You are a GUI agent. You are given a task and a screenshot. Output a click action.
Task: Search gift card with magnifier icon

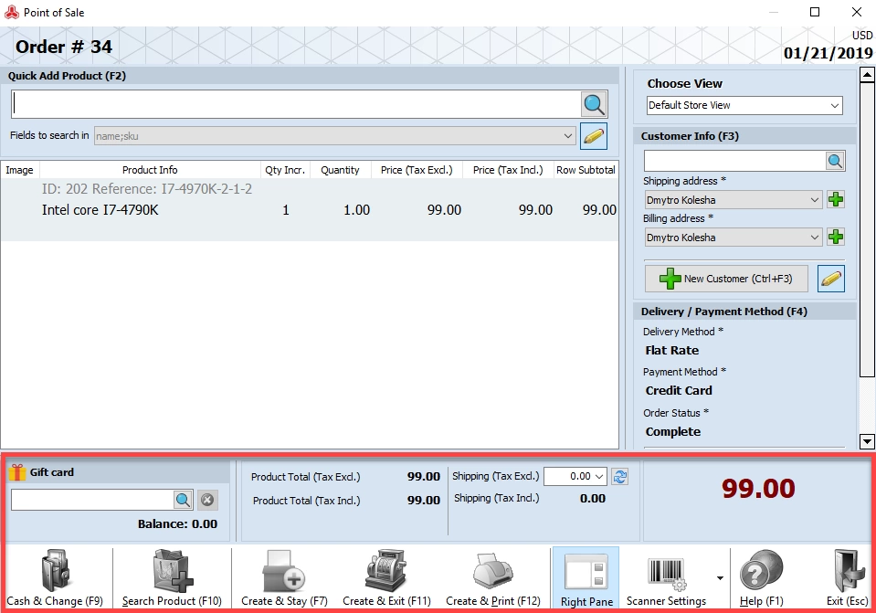point(183,500)
